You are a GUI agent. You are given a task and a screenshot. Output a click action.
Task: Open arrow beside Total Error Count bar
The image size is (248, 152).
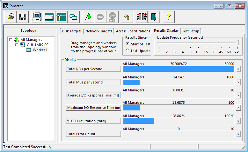(238, 134)
